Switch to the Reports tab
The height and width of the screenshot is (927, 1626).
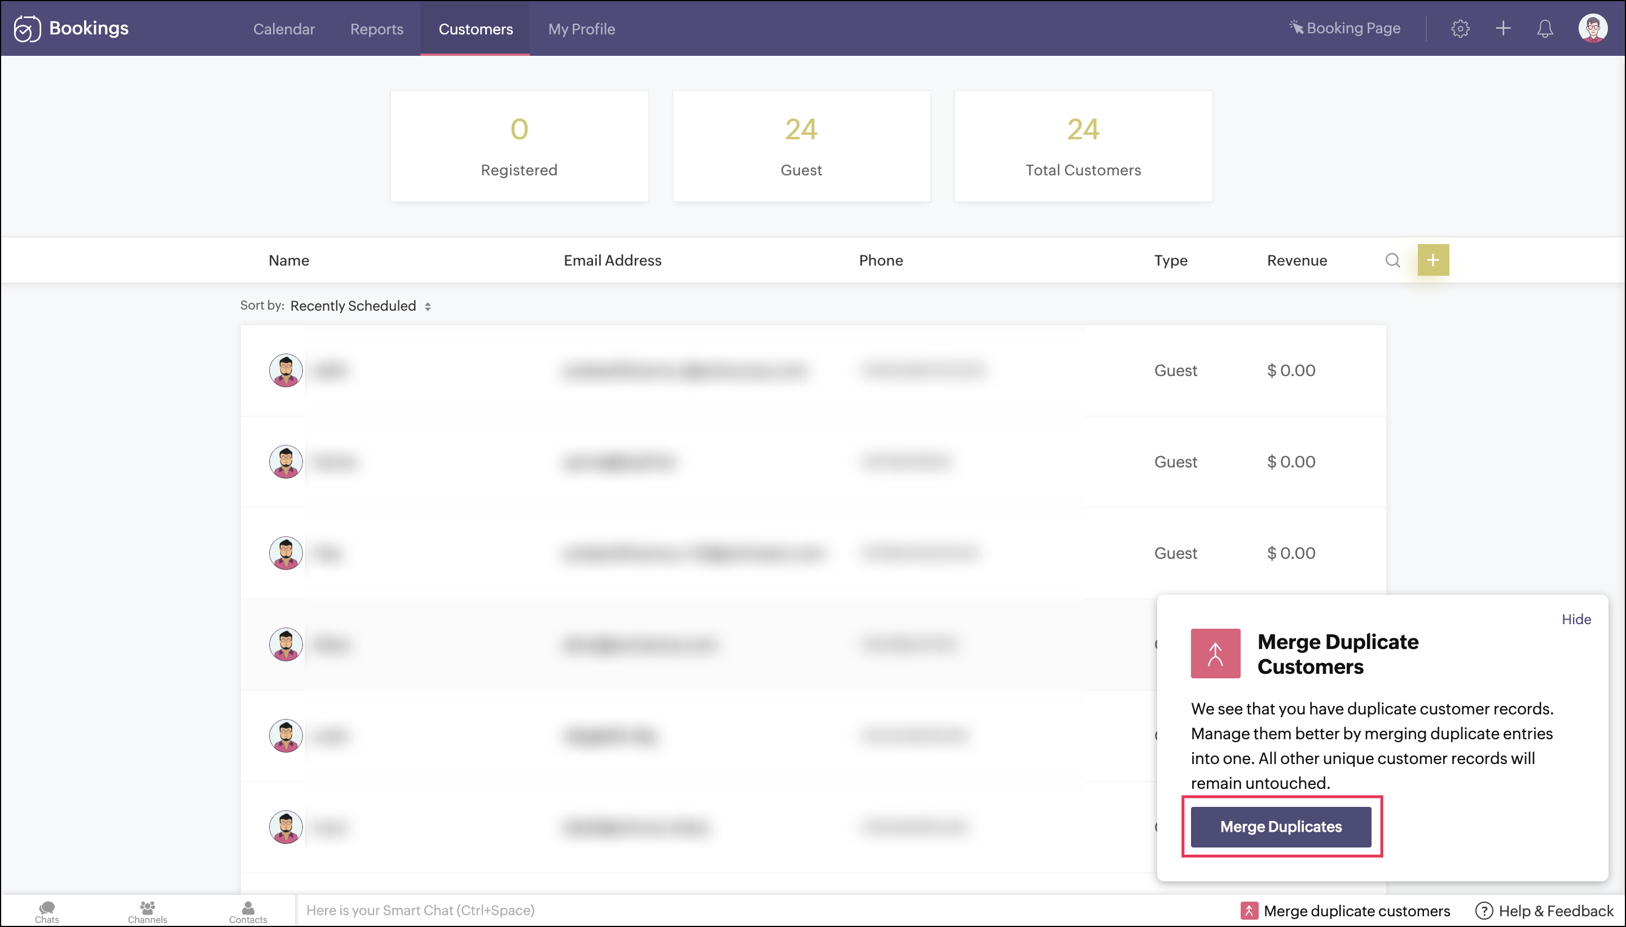tap(376, 29)
